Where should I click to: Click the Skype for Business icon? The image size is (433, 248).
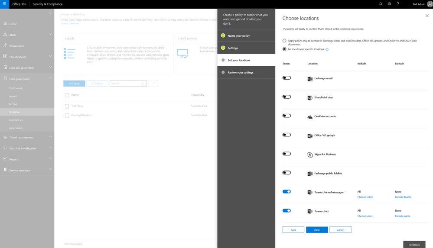(x=310, y=155)
